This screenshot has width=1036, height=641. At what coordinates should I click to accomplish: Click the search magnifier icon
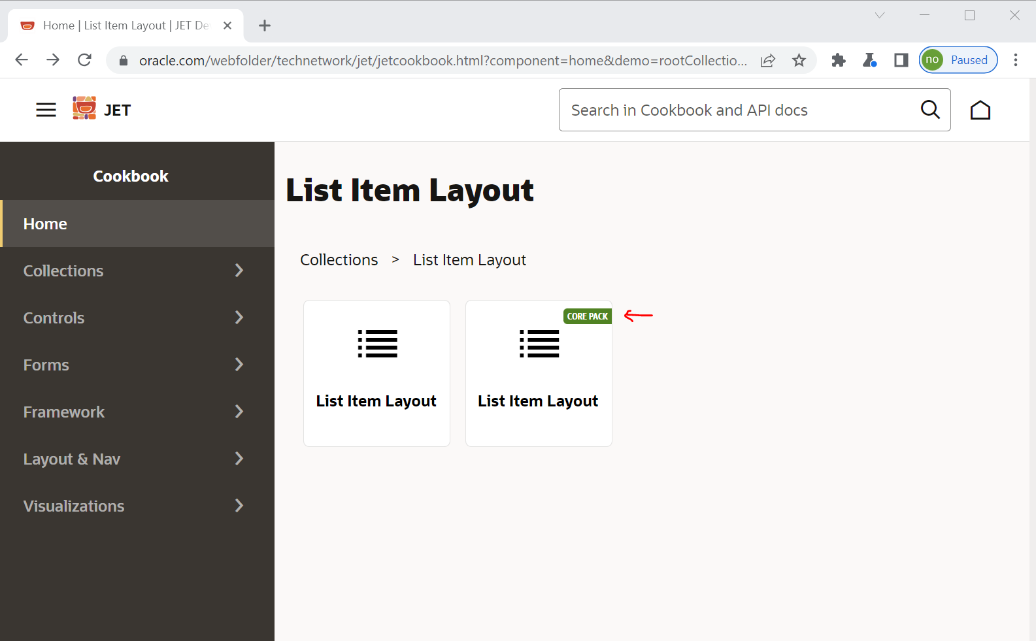(x=929, y=110)
